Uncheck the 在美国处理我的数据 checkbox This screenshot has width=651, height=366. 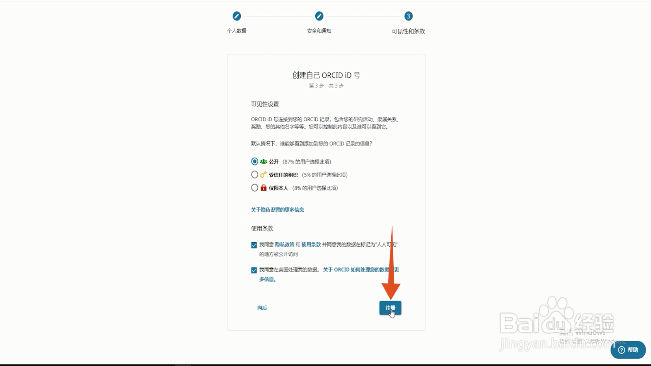(253, 270)
